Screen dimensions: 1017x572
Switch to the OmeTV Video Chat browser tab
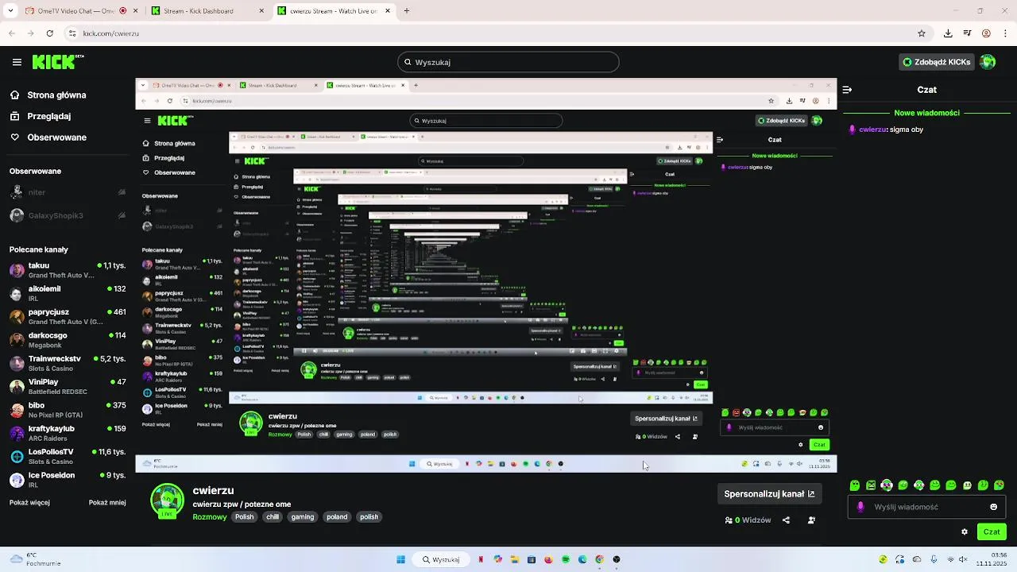click(x=75, y=11)
